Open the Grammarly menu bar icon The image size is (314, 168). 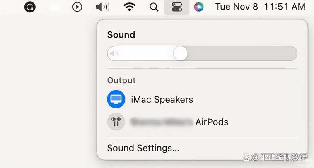pyautogui.click(x=30, y=7)
